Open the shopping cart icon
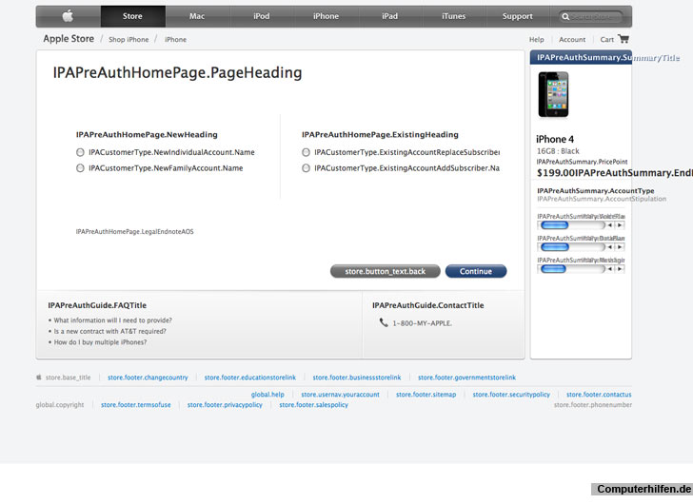This screenshot has height=504, width=693. click(x=624, y=39)
